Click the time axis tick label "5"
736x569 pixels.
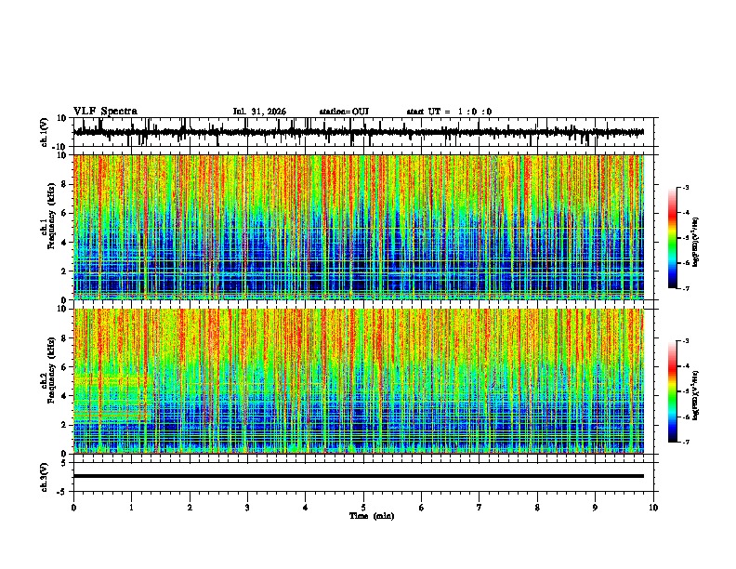[363, 508]
